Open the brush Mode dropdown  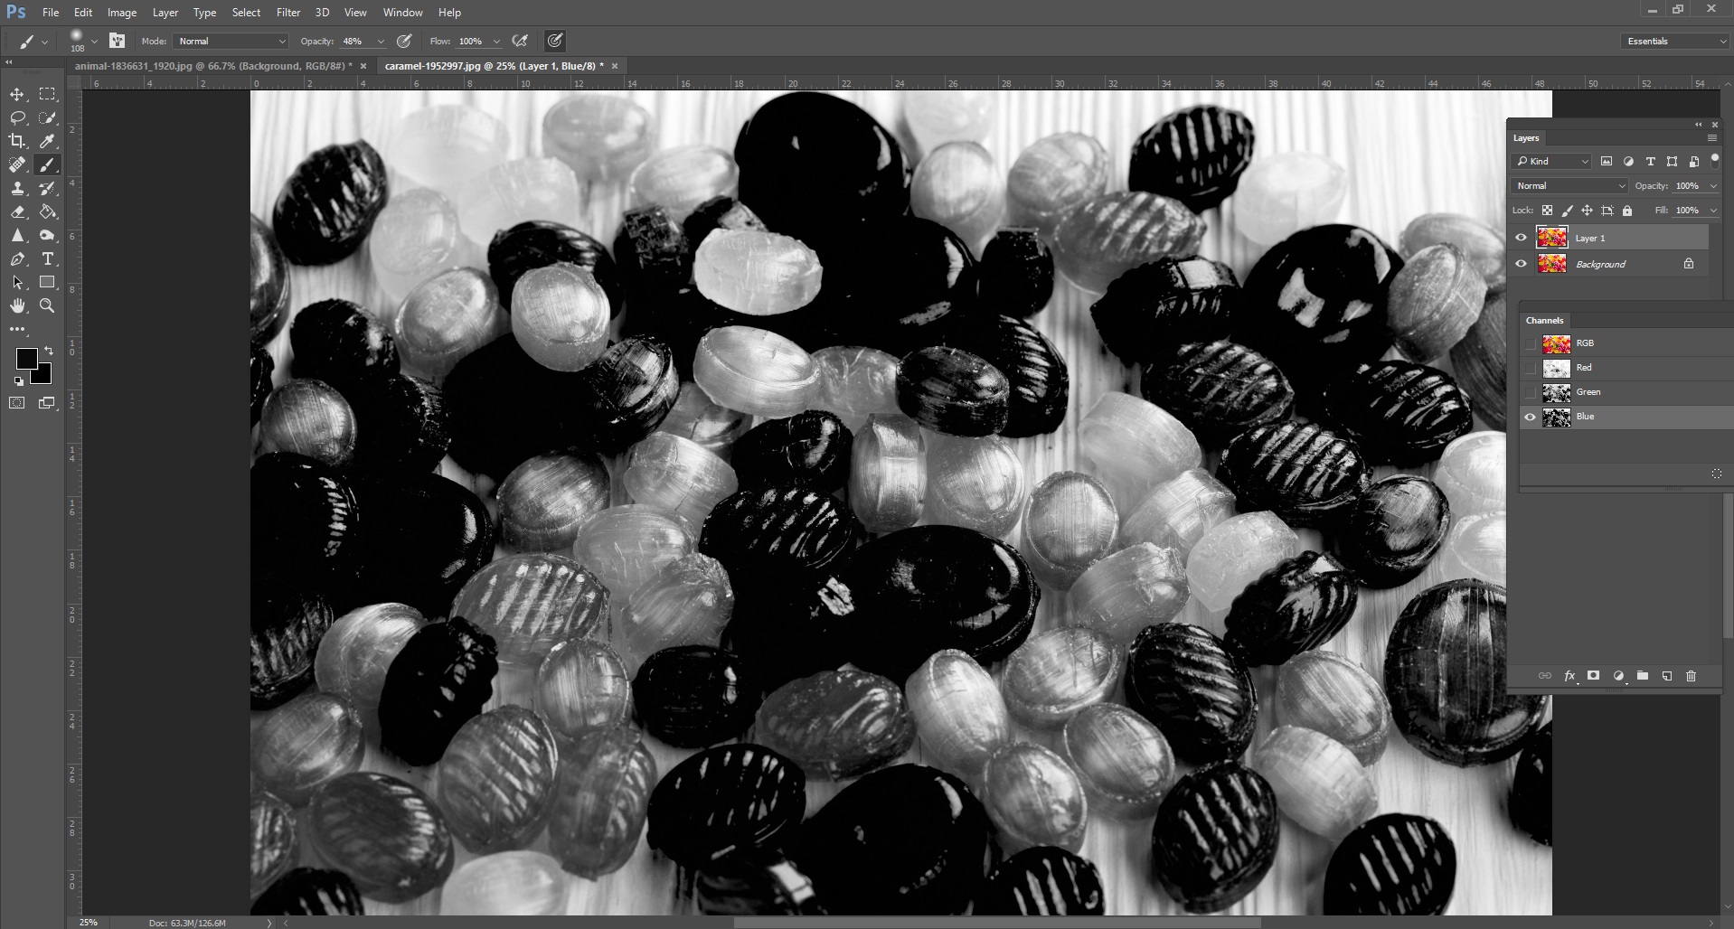pyautogui.click(x=230, y=41)
